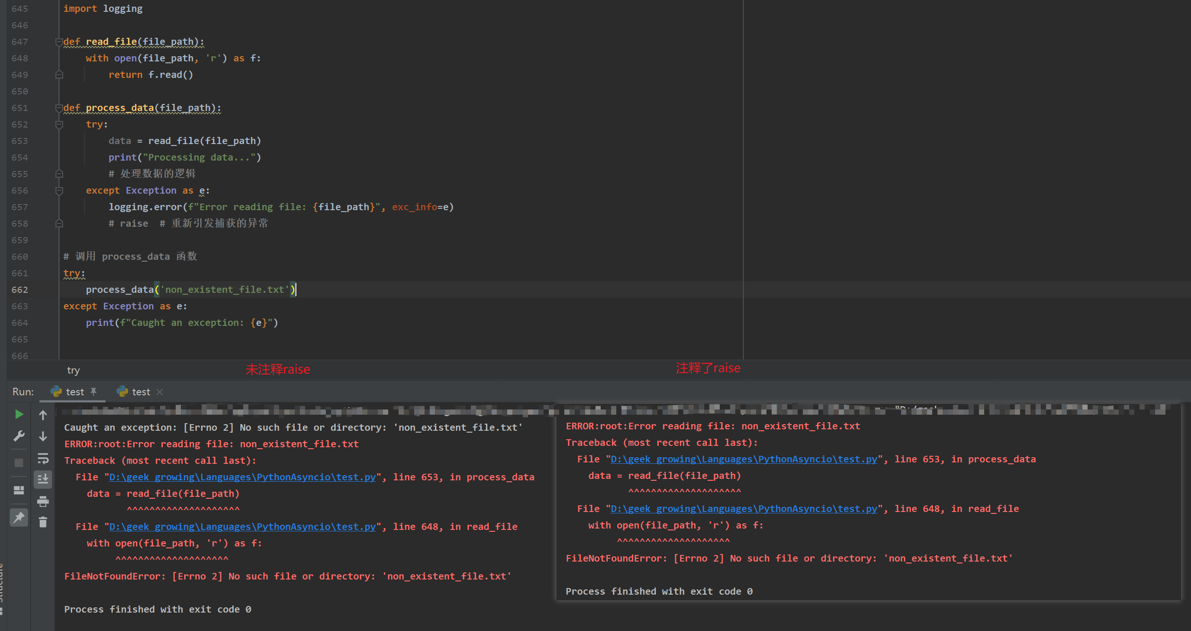Click line number 662 in the gutter
The image size is (1191, 631).
pyautogui.click(x=20, y=290)
